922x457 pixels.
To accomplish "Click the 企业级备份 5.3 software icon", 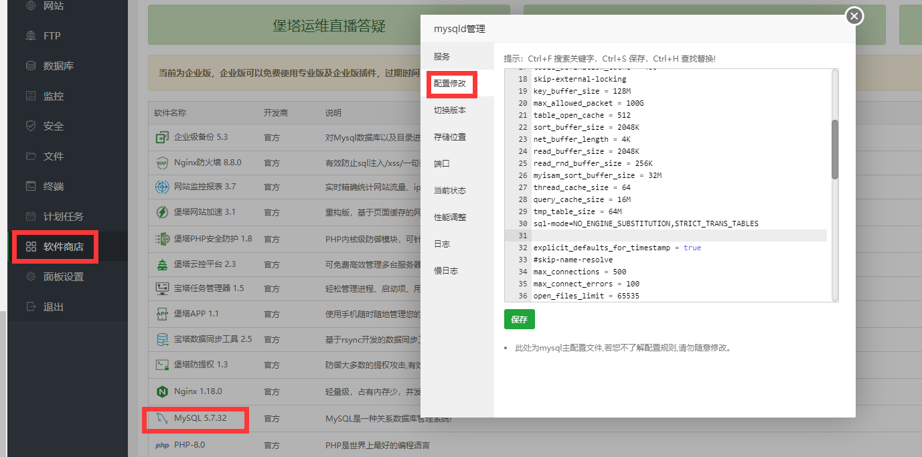I will click(162, 137).
